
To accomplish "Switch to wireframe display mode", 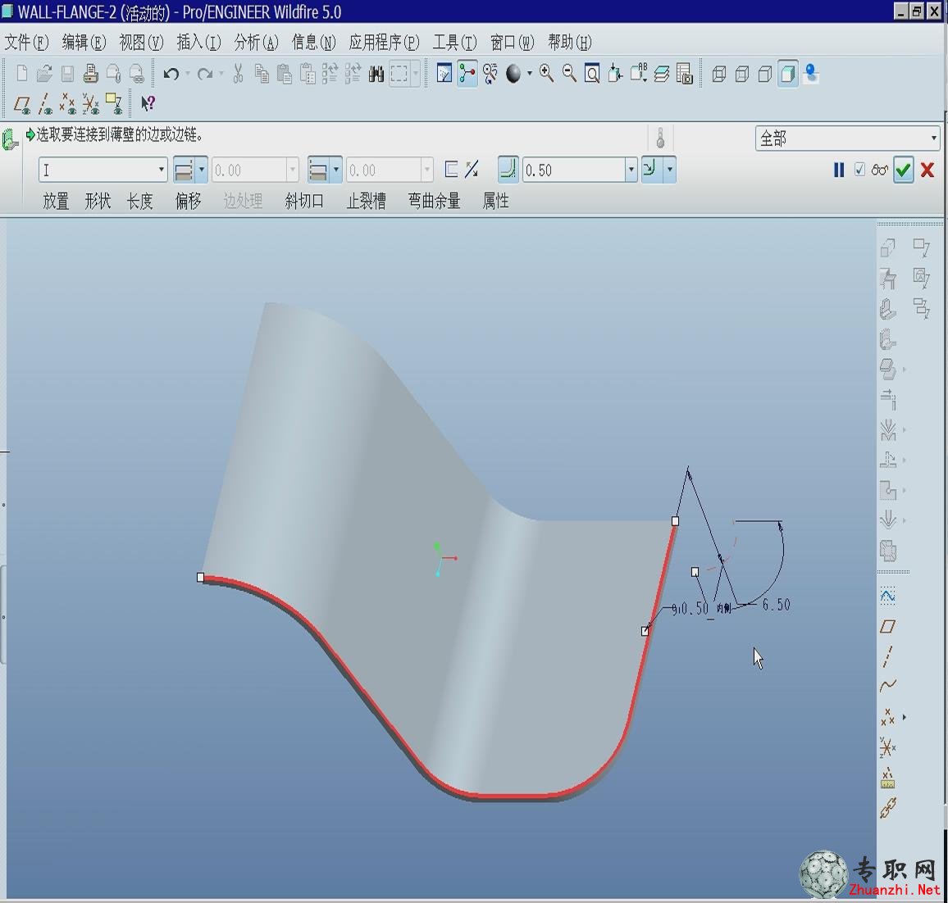I will tap(719, 75).
